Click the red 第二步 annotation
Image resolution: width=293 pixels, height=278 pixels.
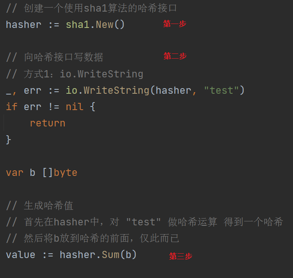[175, 56]
